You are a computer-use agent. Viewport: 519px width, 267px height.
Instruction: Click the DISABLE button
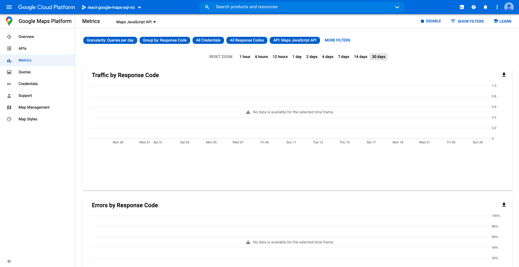point(431,21)
